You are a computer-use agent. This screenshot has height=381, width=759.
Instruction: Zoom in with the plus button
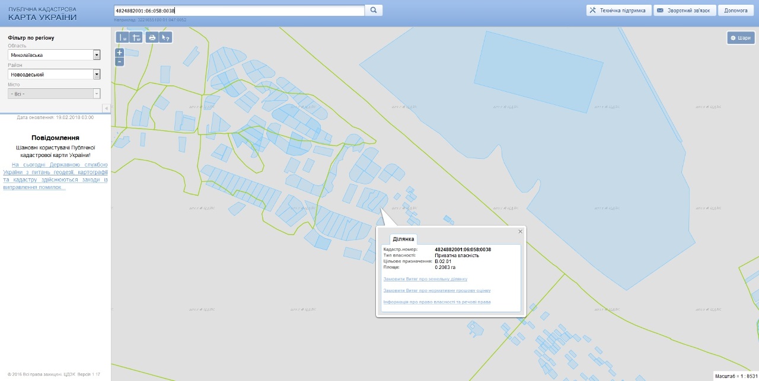coord(119,52)
